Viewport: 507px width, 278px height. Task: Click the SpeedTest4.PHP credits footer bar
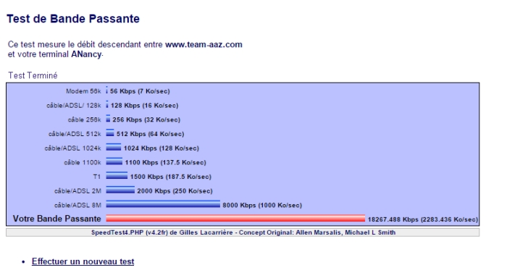coord(243,232)
